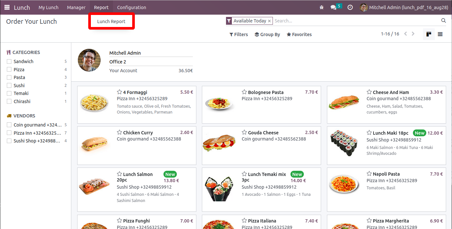Open the My Lunch menu
The image size is (452, 229).
[49, 7]
